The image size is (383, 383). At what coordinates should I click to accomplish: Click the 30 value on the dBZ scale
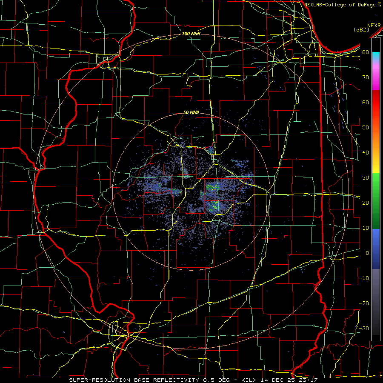tap(366, 178)
